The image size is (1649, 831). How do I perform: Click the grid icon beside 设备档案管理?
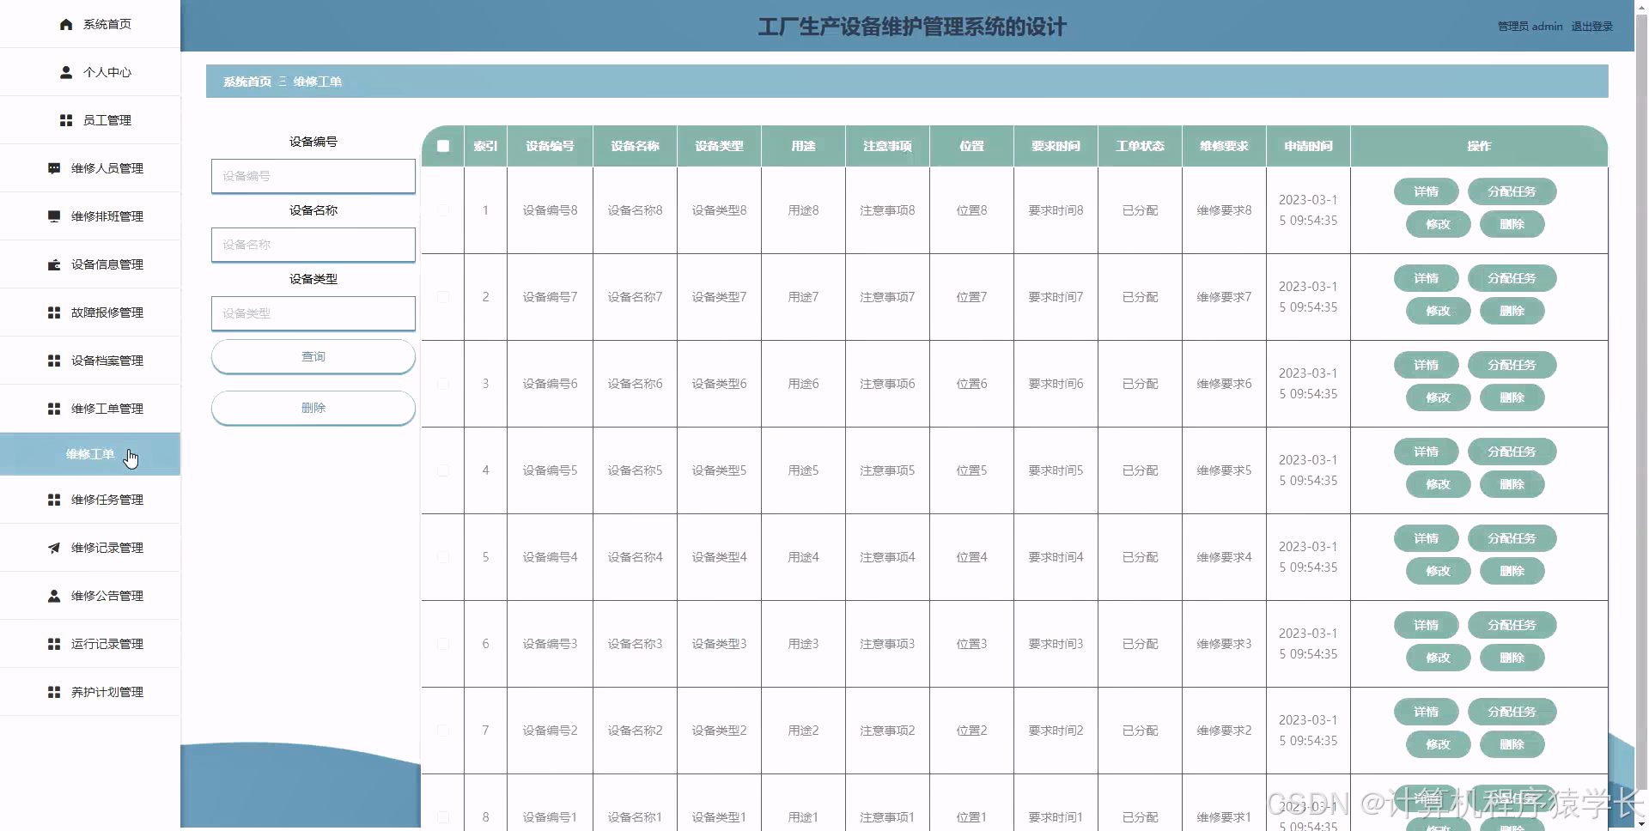coord(54,361)
